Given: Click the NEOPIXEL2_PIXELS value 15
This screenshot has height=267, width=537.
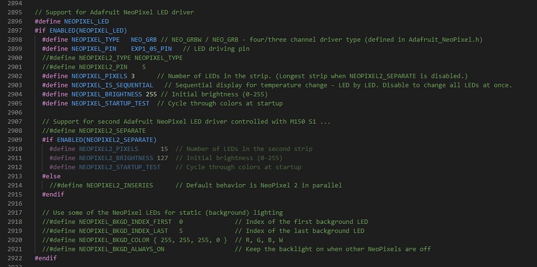Looking at the screenshot, I should 164,149.
